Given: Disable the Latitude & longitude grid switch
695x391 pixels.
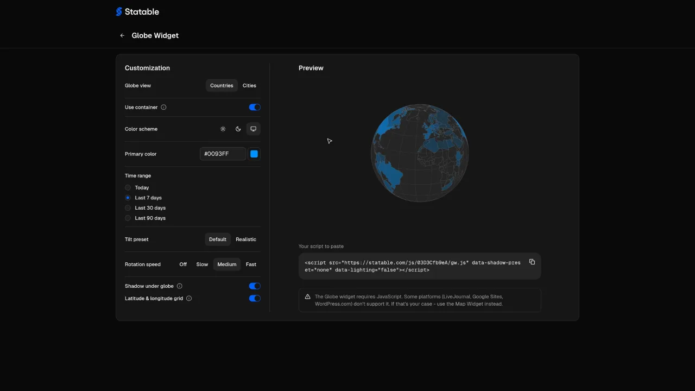Looking at the screenshot, I should (255, 298).
